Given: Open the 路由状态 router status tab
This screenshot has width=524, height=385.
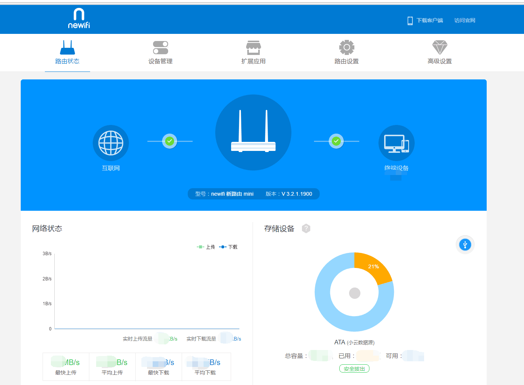Looking at the screenshot, I should tap(67, 52).
